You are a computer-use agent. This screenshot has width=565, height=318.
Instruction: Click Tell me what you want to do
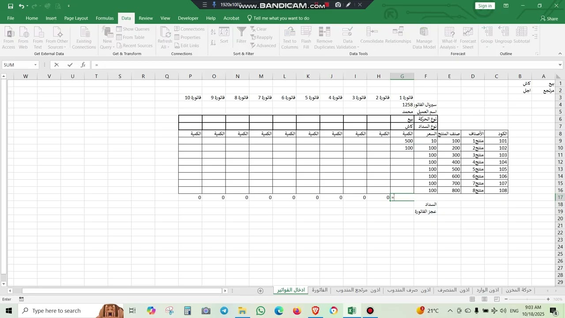coord(278,18)
